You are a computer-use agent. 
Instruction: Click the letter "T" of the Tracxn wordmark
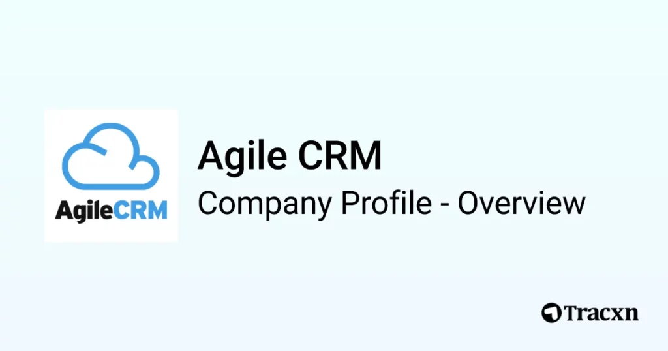pos(571,313)
